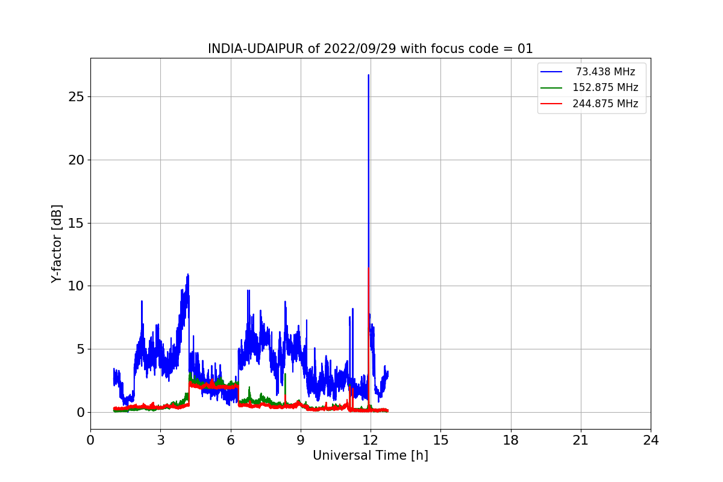
Task: Click the y-axis tick label '15'
Action: (x=77, y=224)
